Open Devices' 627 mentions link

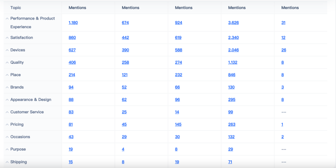click(72, 50)
